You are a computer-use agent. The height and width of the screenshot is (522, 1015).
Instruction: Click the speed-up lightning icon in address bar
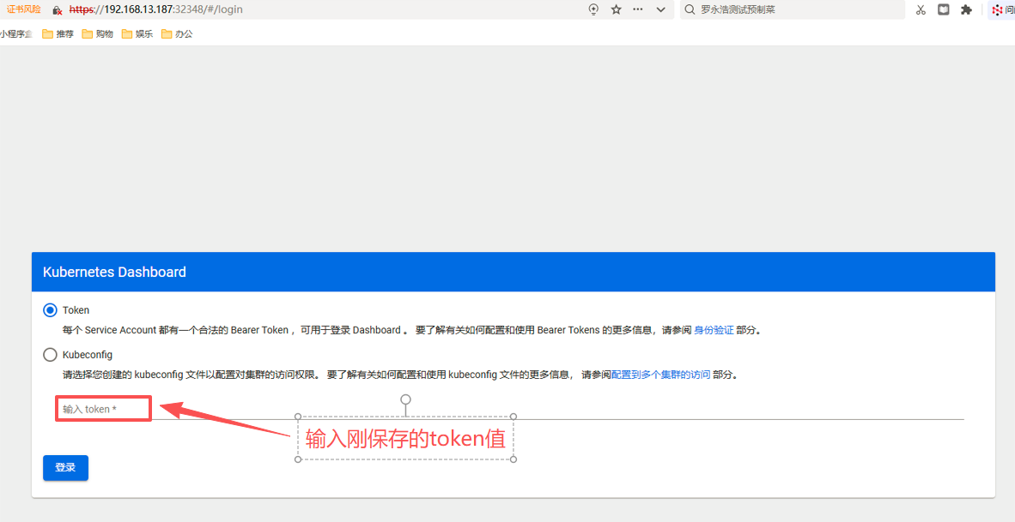(593, 9)
